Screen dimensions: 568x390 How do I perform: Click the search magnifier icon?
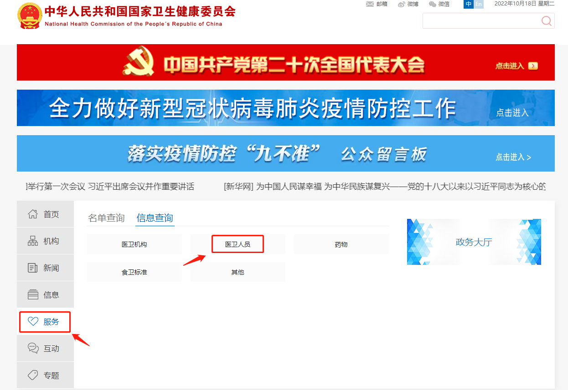pyautogui.click(x=546, y=21)
